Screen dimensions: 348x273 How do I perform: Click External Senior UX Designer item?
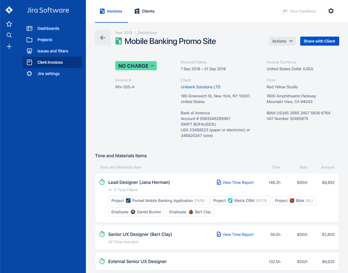click(x=137, y=261)
